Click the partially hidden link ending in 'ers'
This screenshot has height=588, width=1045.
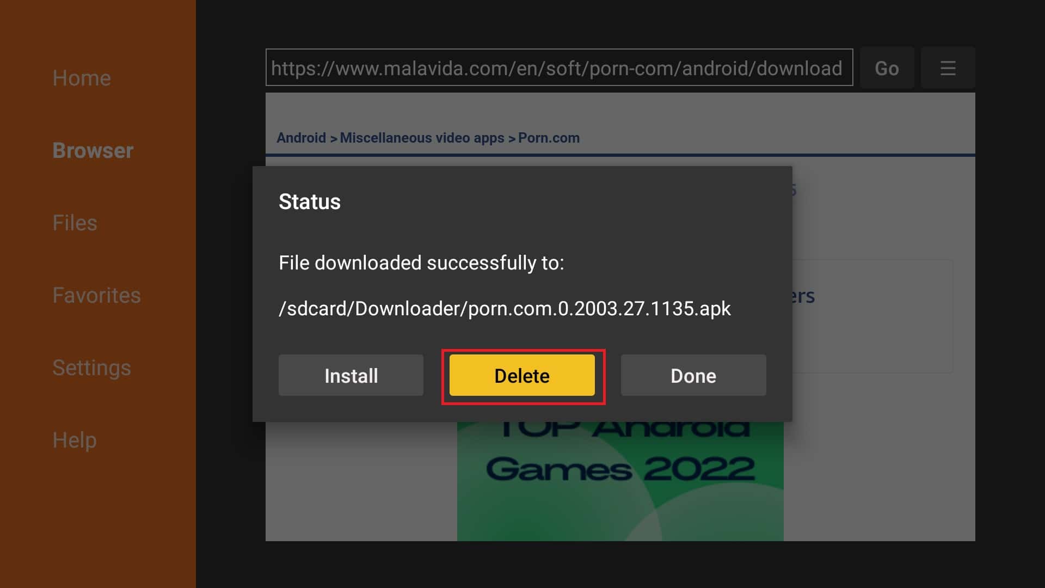pos(803,296)
